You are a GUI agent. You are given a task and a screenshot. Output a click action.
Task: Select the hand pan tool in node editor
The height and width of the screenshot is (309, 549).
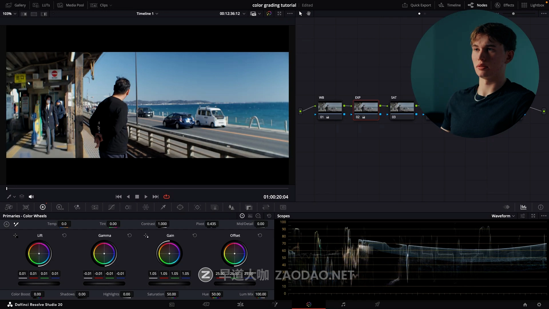[309, 13]
